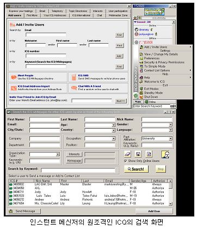197x229 pixels.
Task: Click the Stop button
Action: tap(161, 169)
